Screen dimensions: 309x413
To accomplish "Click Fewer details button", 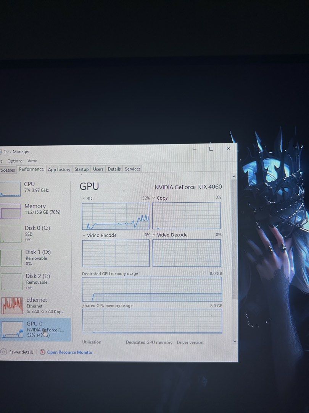I will (x=17, y=352).
